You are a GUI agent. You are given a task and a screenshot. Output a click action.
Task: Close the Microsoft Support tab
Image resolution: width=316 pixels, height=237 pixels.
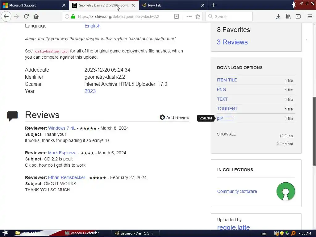coord(64,5)
